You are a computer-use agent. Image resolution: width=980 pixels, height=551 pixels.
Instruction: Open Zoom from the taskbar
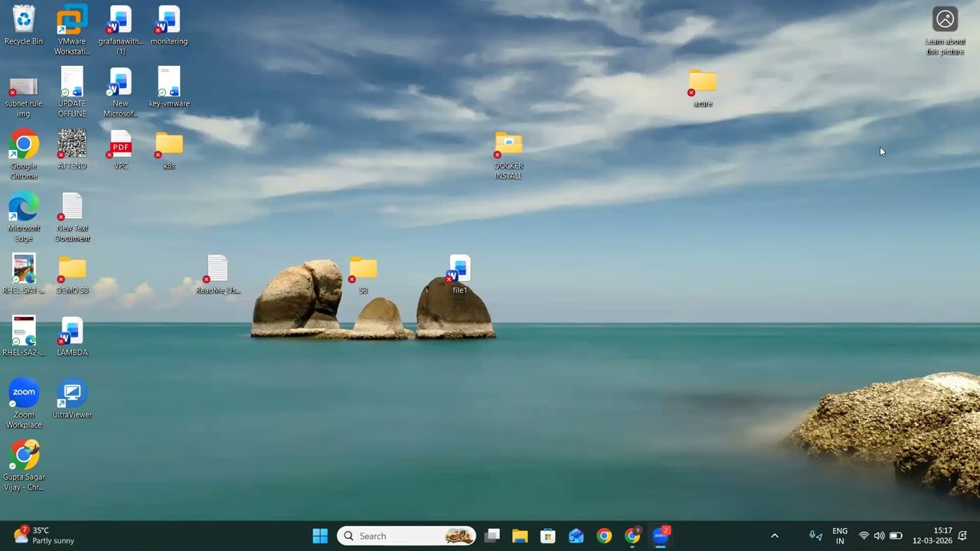[x=661, y=536]
